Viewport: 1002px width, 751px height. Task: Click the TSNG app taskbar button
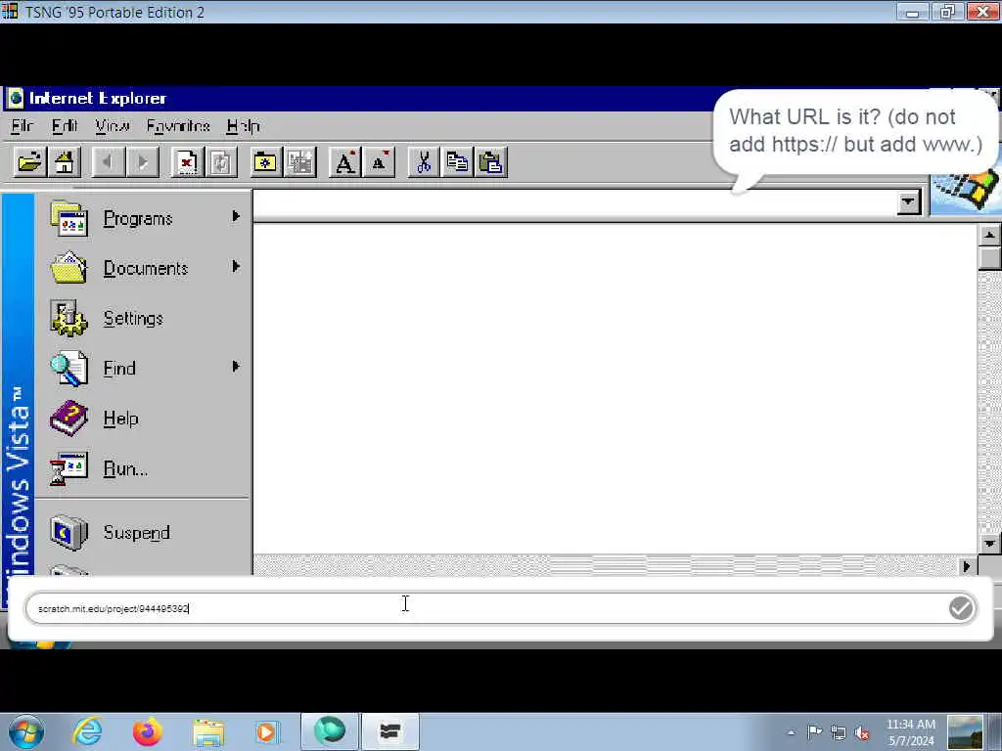pos(390,731)
